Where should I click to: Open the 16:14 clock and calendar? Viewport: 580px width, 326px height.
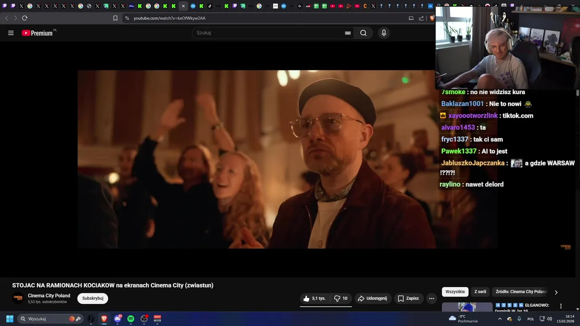(566, 319)
